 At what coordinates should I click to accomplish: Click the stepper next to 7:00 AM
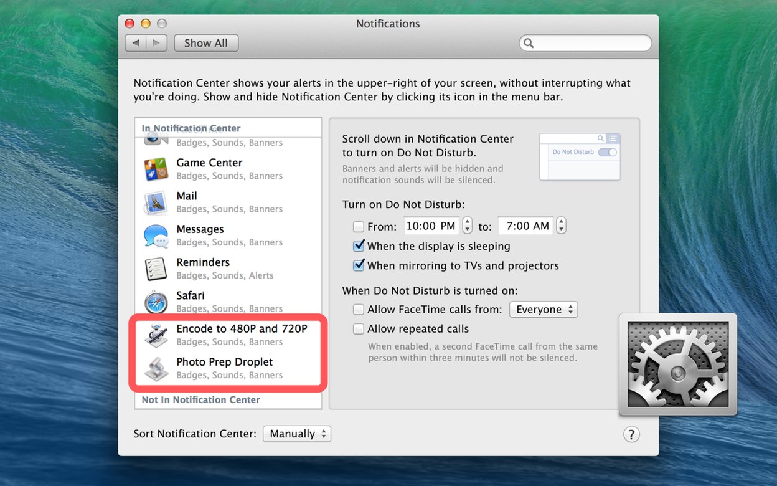(561, 226)
